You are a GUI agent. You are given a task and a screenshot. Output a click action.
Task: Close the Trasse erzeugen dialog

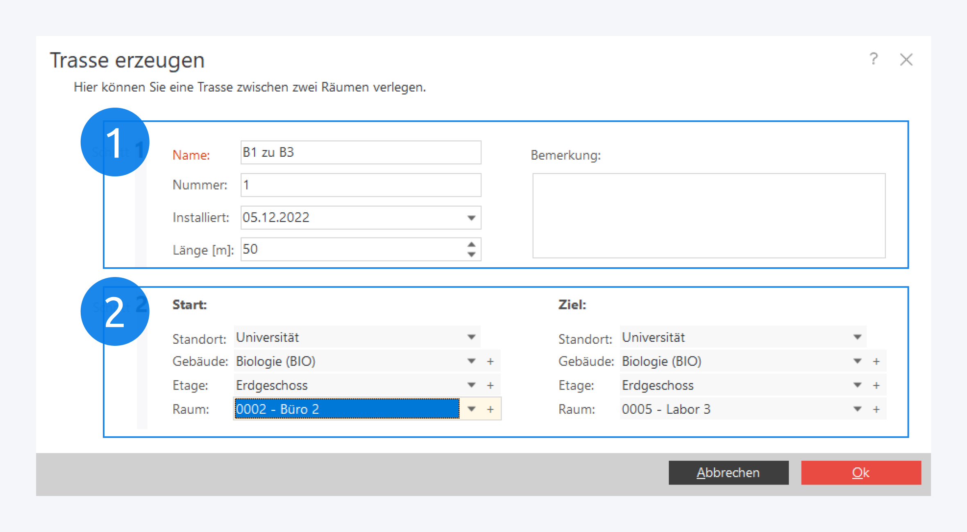[906, 60]
